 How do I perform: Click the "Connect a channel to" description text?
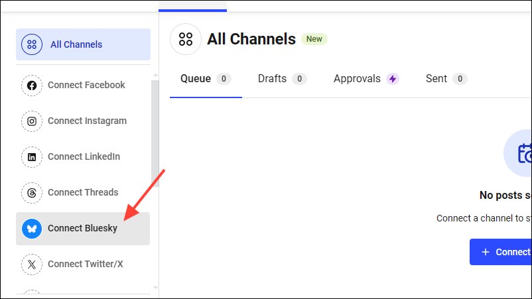tap(484, 218)
